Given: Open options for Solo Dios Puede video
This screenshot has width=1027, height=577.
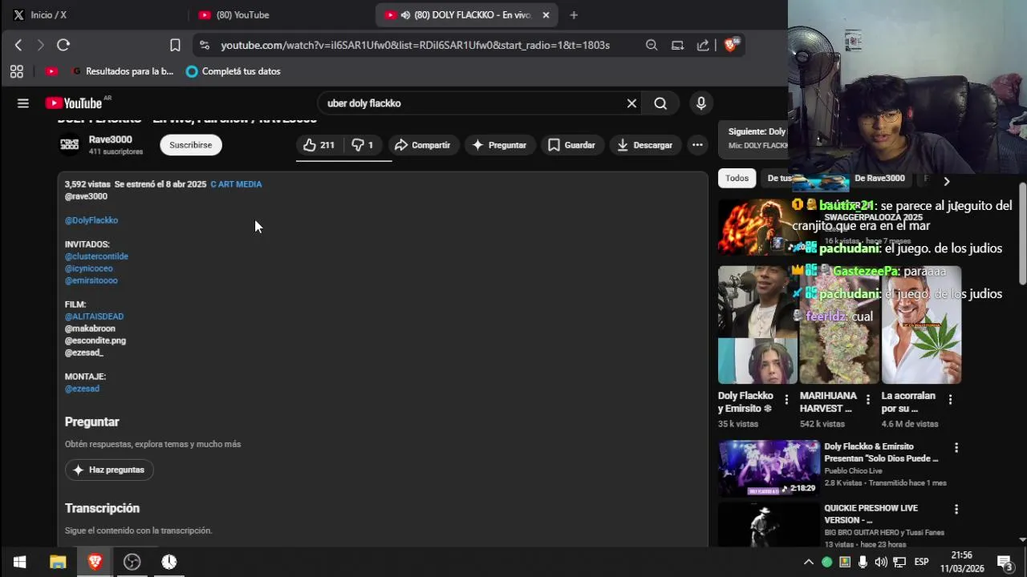Looking at the screenshot, I should click(956, 448).
